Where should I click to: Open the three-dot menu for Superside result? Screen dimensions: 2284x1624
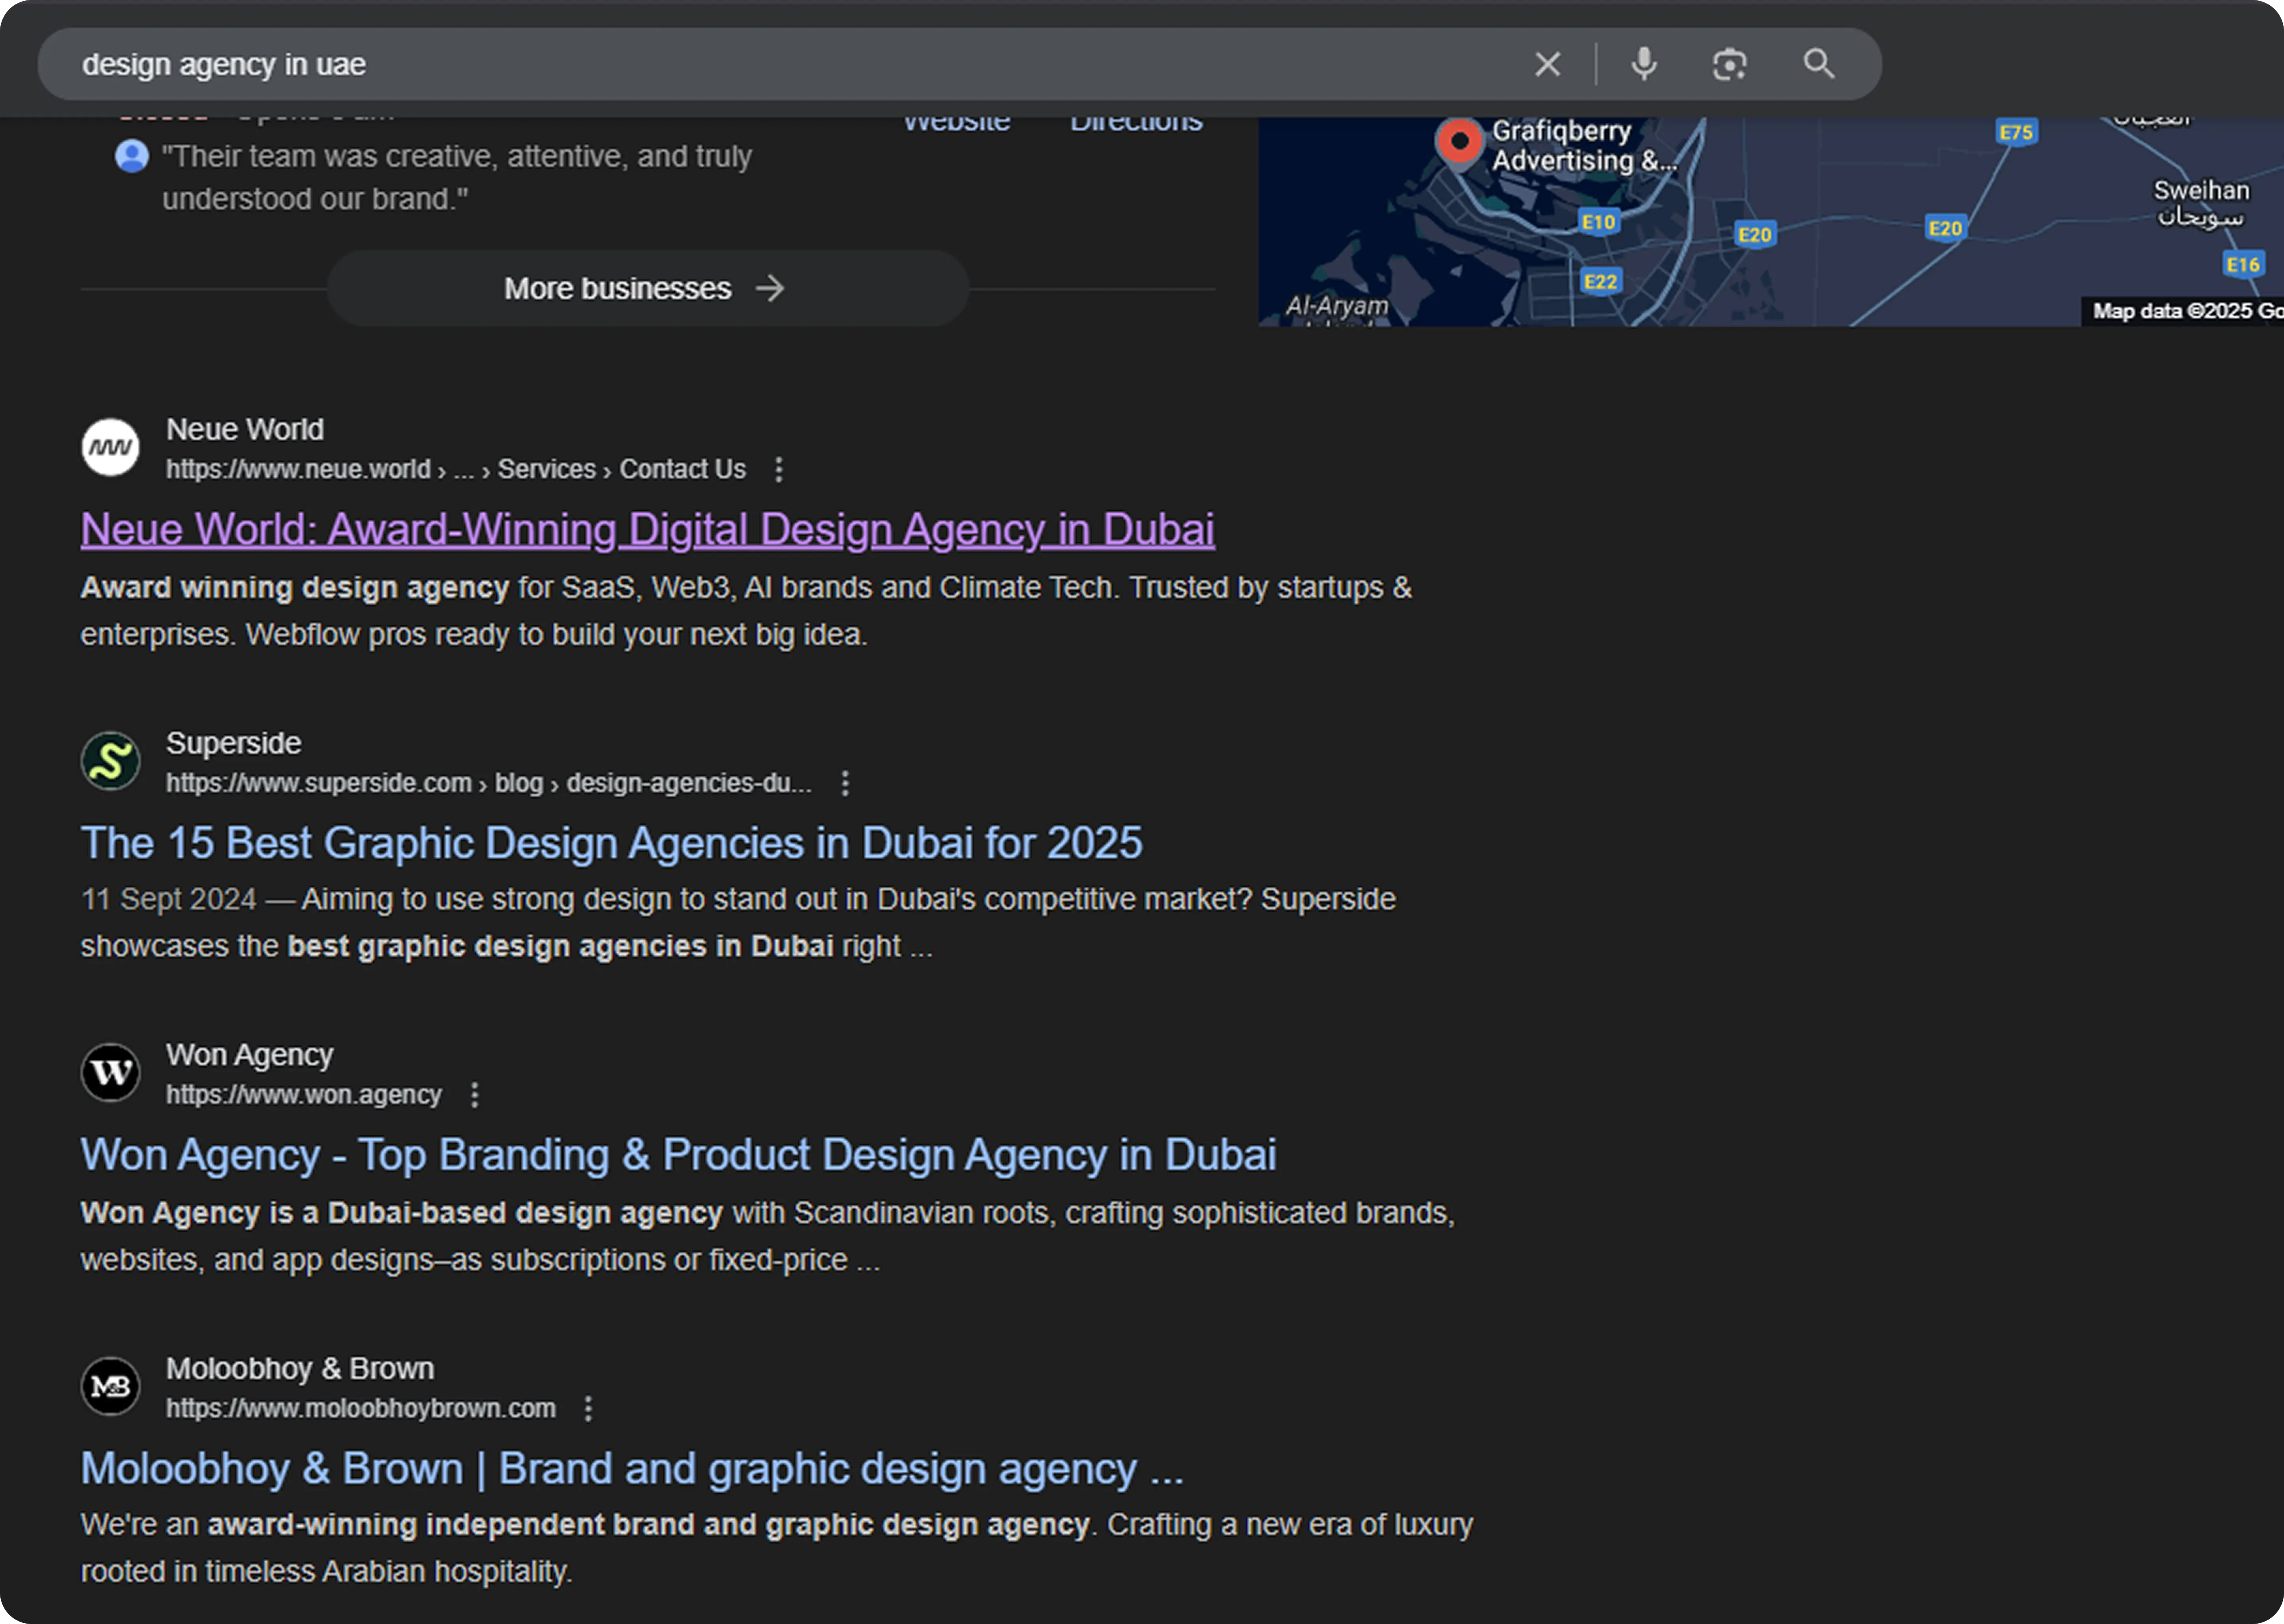tap(845, 783)
